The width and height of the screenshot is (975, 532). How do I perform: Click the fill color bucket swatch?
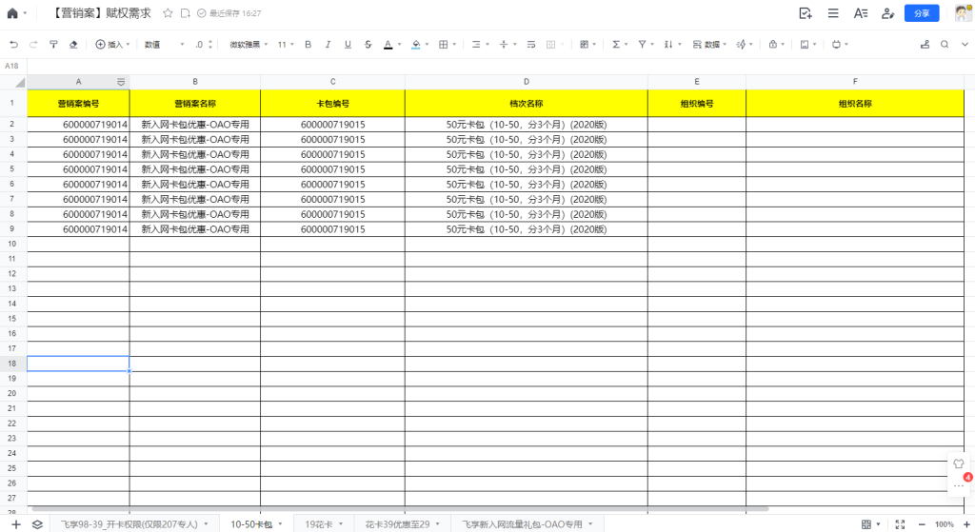[x=416, y=45]
